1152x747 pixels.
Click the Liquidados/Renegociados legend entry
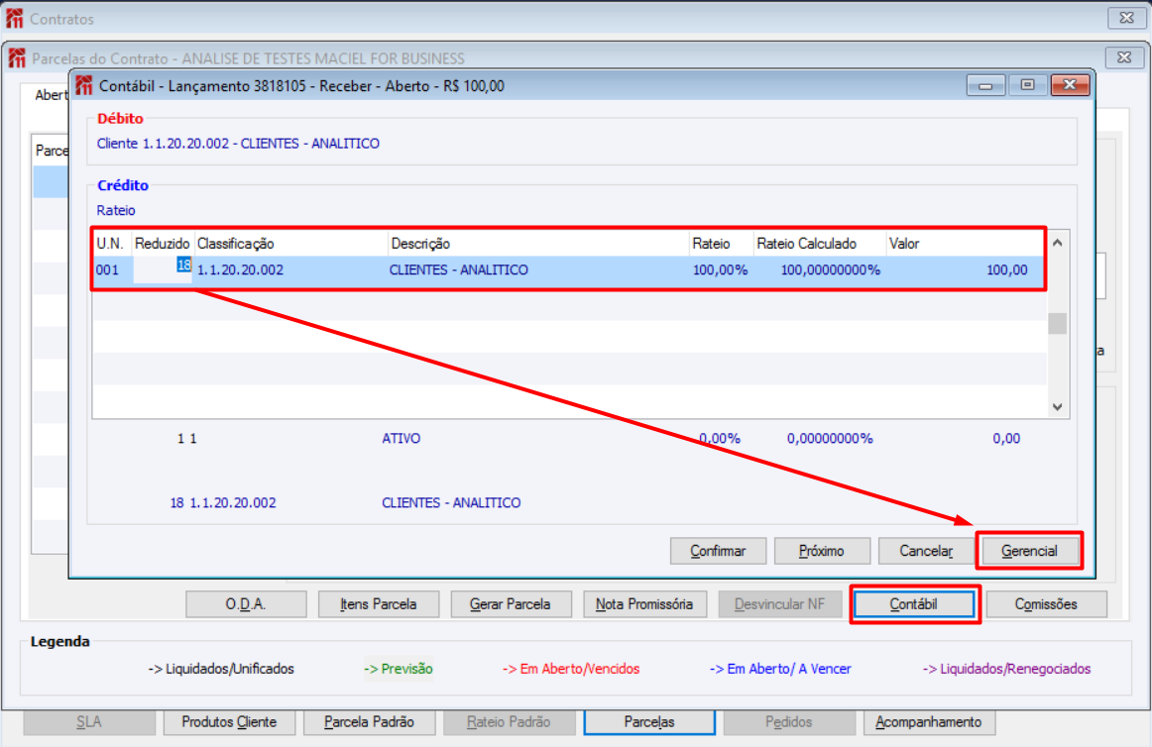point(1006,669)
